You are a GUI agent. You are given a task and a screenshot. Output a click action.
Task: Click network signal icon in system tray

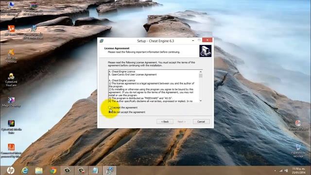pos(281,171)
